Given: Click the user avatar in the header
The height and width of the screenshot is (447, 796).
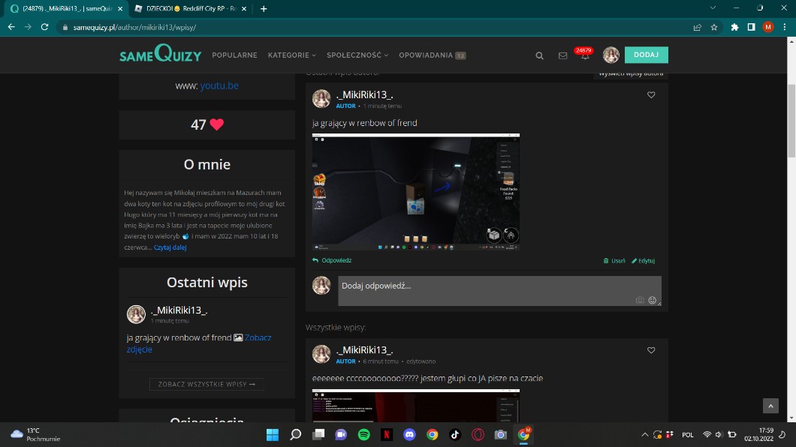Looking at the screenshot, I should coord(611,55).
